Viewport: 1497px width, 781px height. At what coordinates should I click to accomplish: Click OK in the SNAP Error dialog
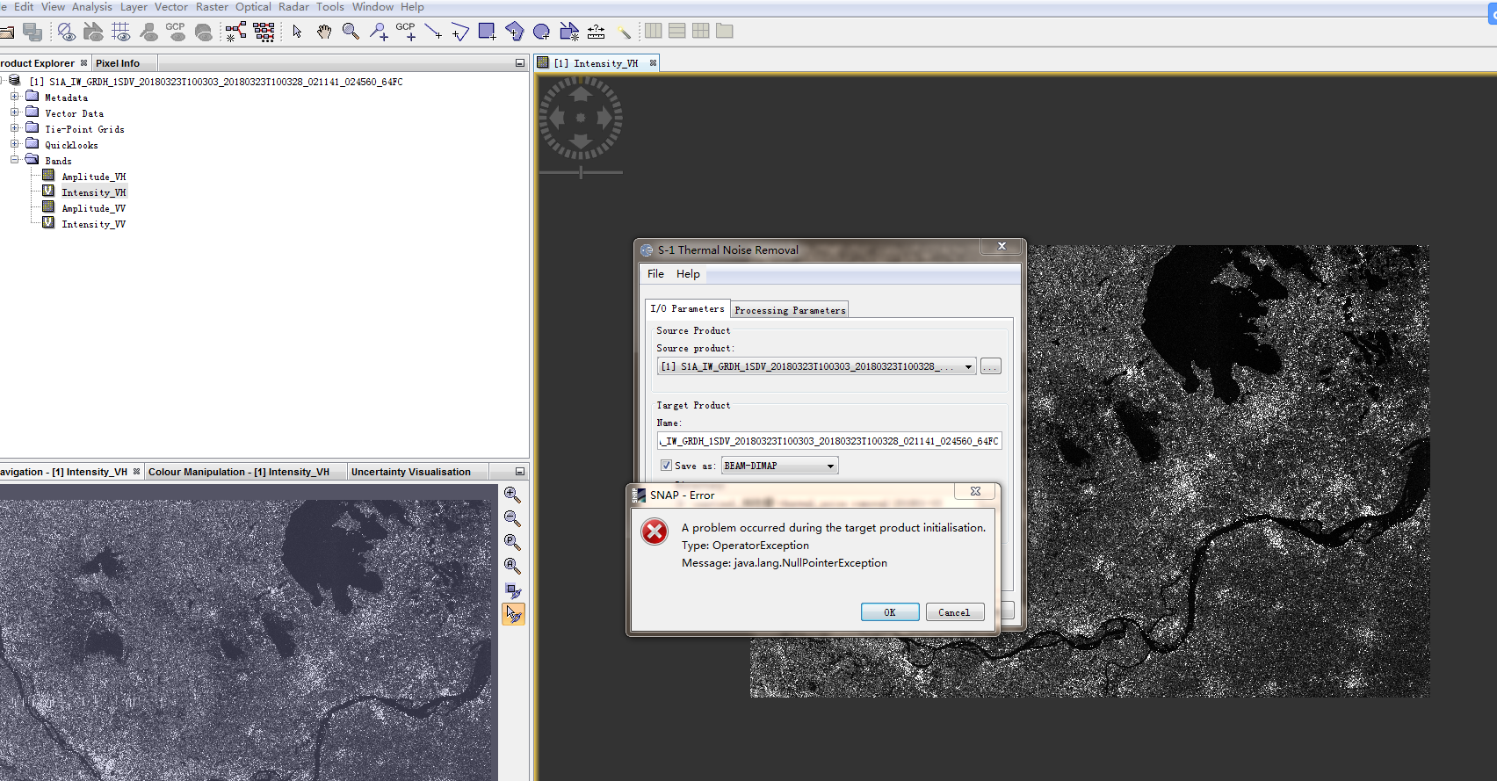tap(889, 612)
